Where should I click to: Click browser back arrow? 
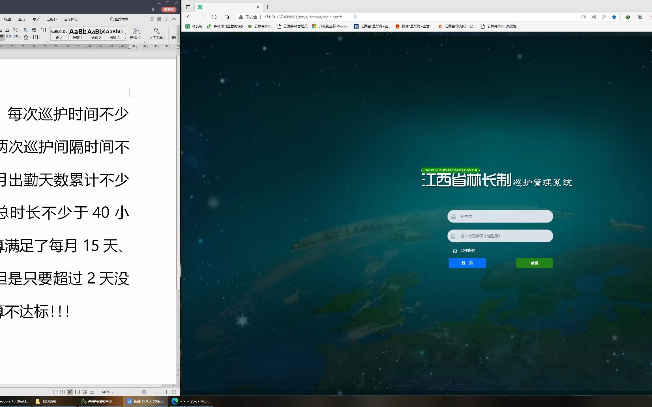point(189,17)
